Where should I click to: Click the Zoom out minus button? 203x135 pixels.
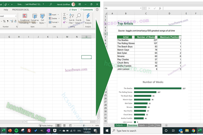75,125
